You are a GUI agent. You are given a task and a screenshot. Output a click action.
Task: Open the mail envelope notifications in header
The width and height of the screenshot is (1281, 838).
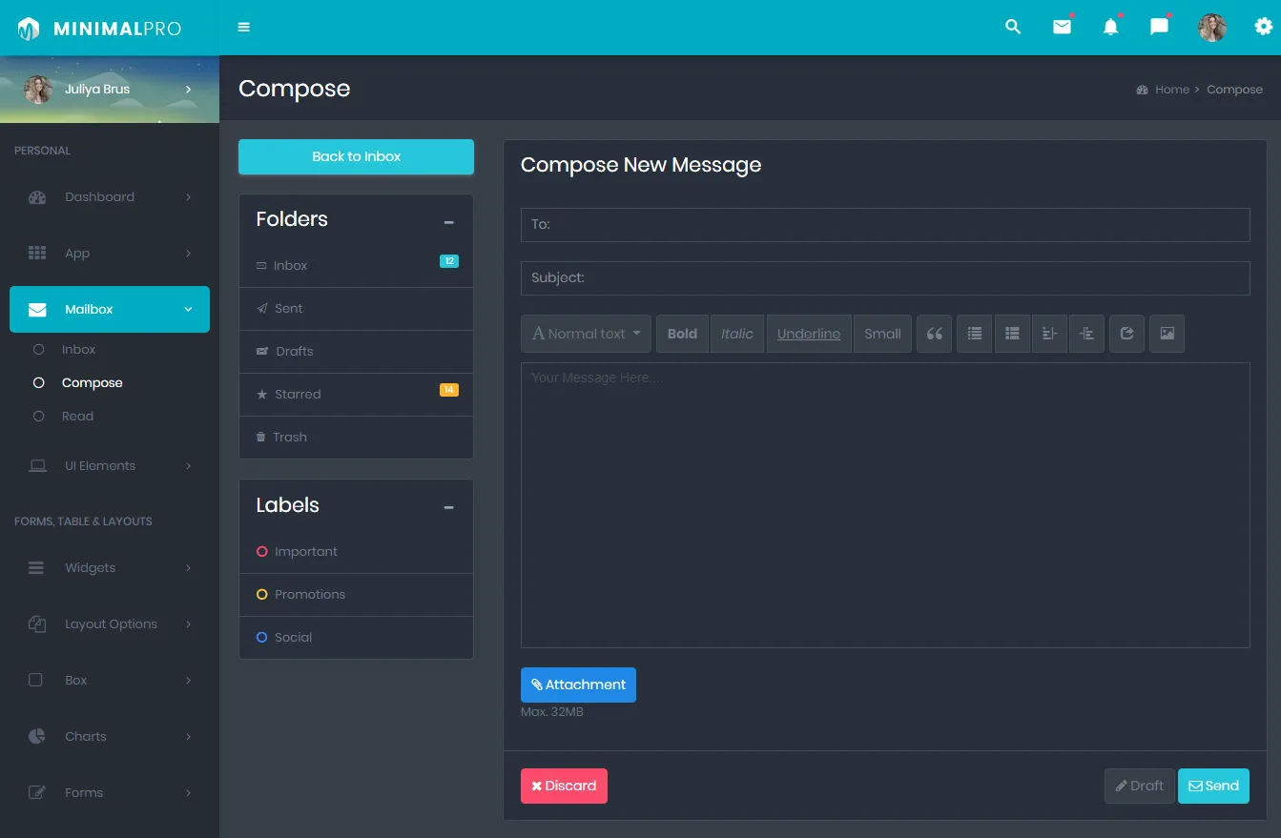pos(1062,28)
